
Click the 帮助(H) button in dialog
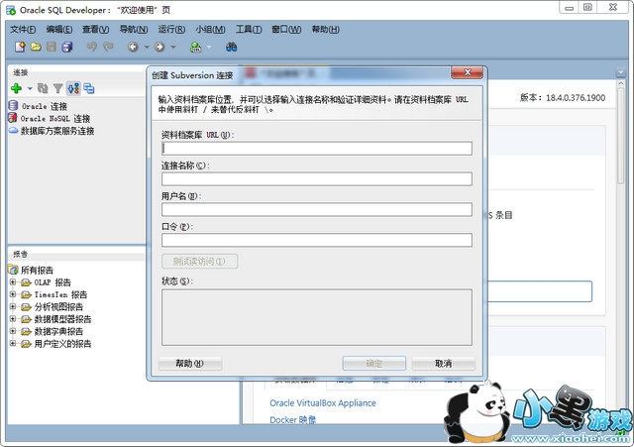[190, 364]
